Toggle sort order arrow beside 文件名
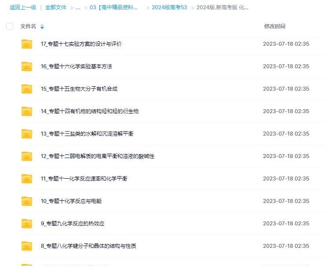The width and height of the screenshot is (325, 276). tap(42, 26)
